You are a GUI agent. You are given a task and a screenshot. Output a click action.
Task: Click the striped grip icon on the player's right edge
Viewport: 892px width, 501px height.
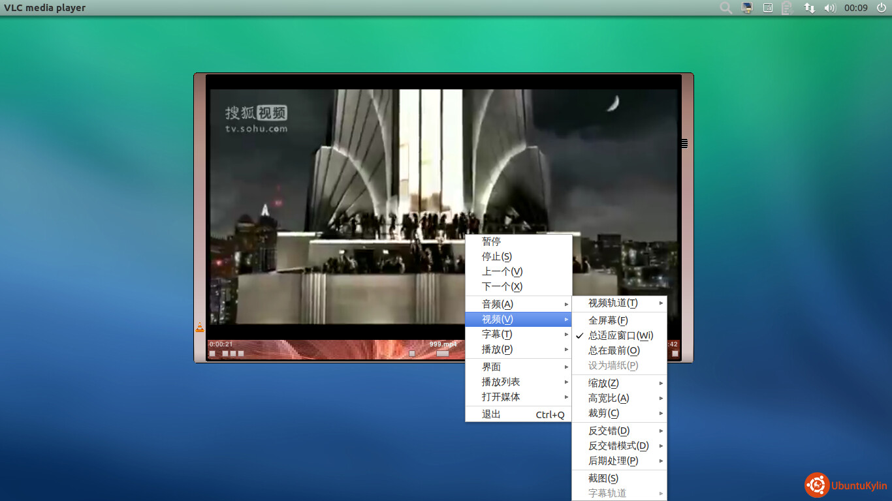pos(684,144)
